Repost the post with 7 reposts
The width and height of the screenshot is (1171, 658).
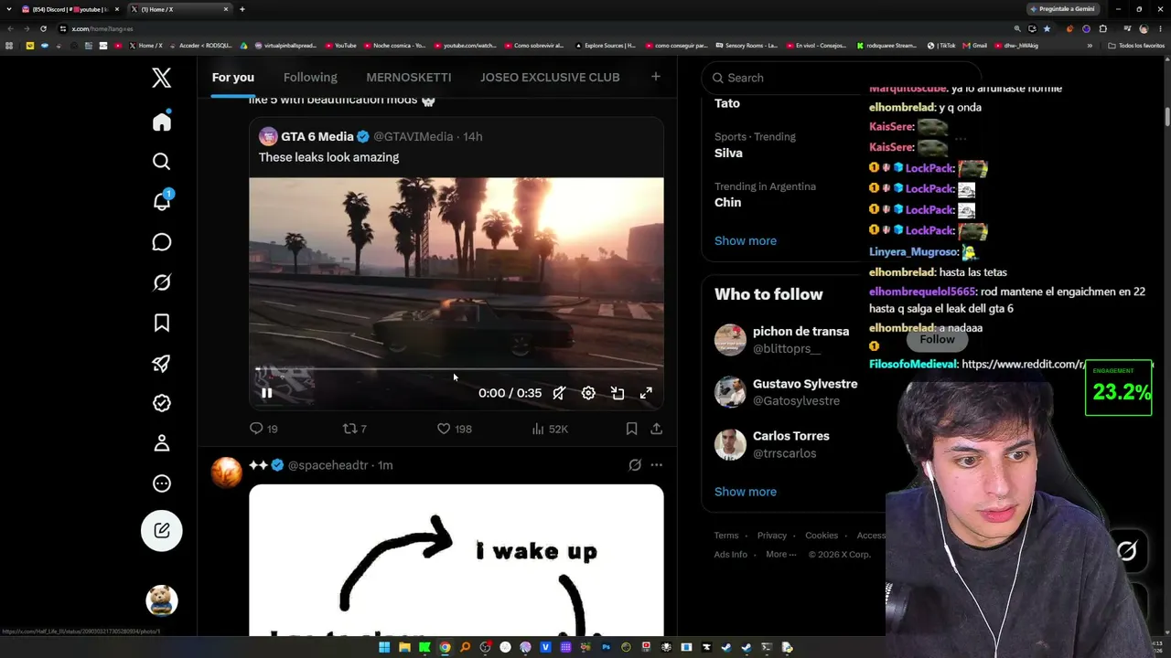coord(354,429)
